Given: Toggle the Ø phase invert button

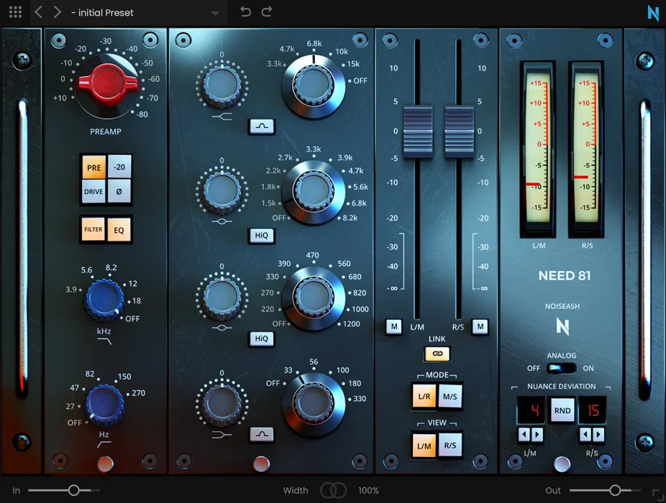Looking at the screenshot, I should pyautogui.click(x=119, y=191).
